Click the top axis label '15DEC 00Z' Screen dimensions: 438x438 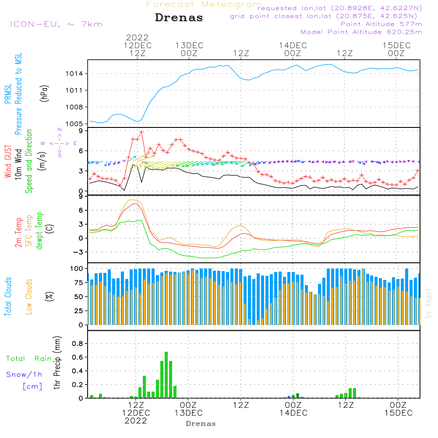pos(396,49)
